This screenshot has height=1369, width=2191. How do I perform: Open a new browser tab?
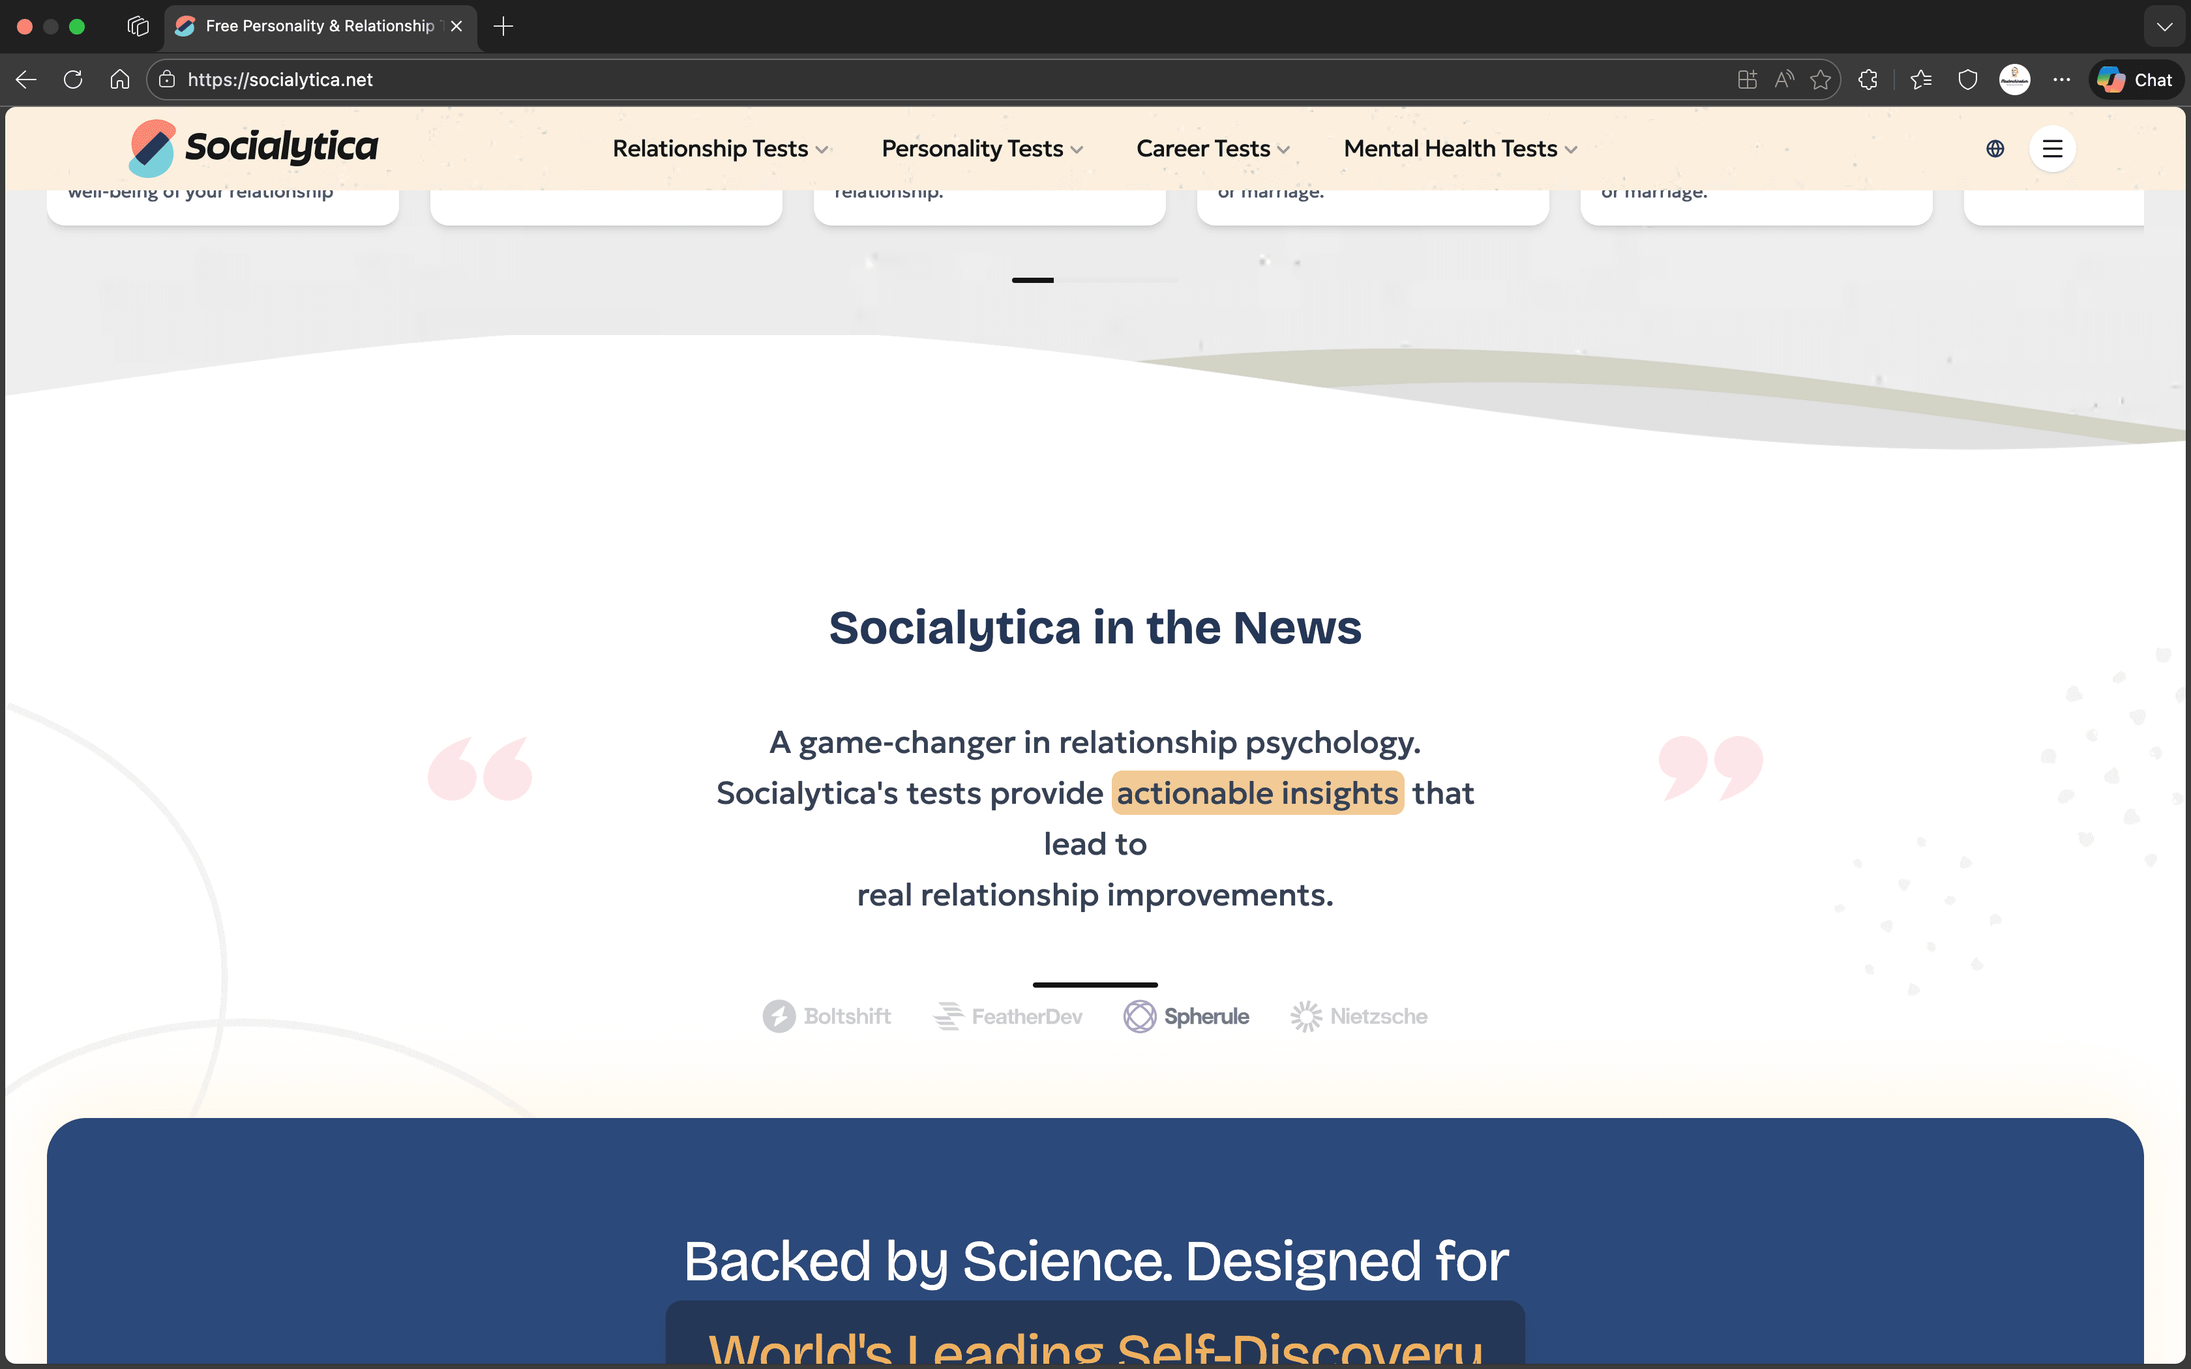[503, 26]
